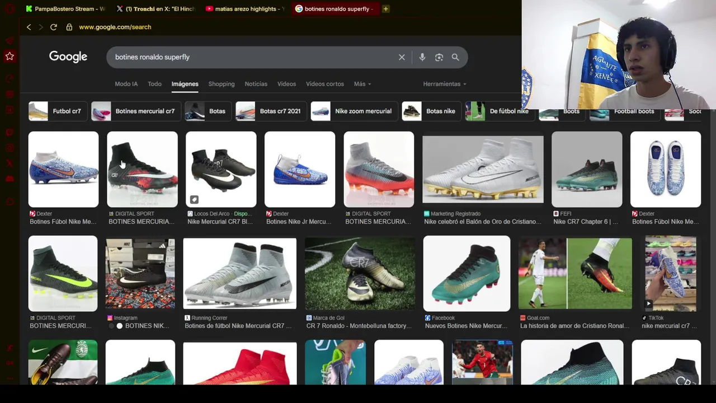Open bookmarks star in sidebar
The height and width of the screenshot is (403, 716).
(x=10, y=56)
